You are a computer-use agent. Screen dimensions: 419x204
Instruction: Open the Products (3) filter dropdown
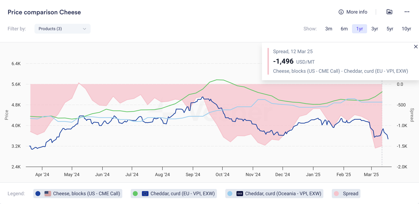pos(62,29)
